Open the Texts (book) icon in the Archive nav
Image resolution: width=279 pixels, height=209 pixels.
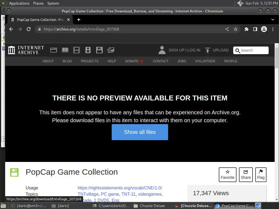point(65,50)
